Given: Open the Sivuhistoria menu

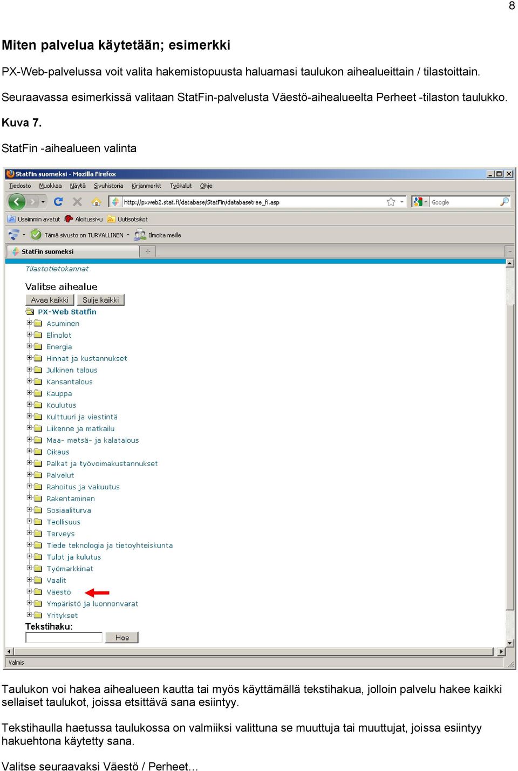Looking at the screenshot, I should point(108,186).
